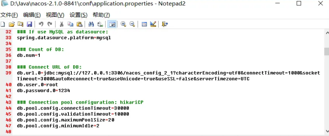
Task: Click line number 42 in the margin
Action: (8, 97)
